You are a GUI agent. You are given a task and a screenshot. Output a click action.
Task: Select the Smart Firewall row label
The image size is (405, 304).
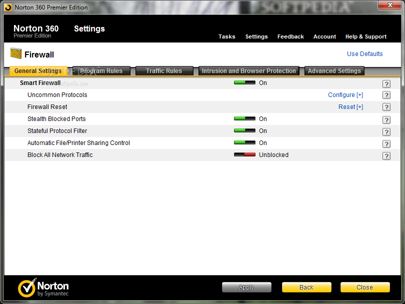click(x=40, y=83)
